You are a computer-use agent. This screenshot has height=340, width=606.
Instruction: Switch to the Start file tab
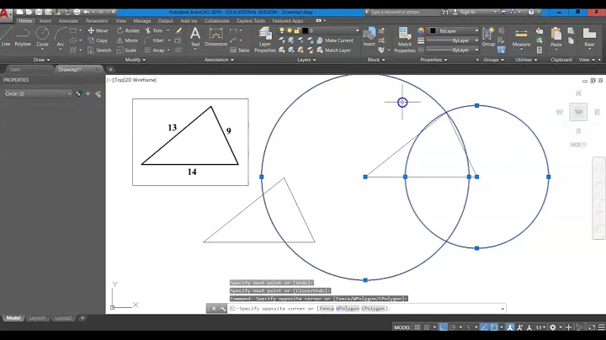point(14,70)
